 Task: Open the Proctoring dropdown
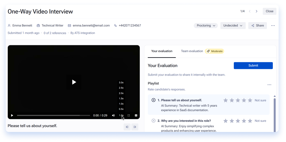click(x=206, y=26)
